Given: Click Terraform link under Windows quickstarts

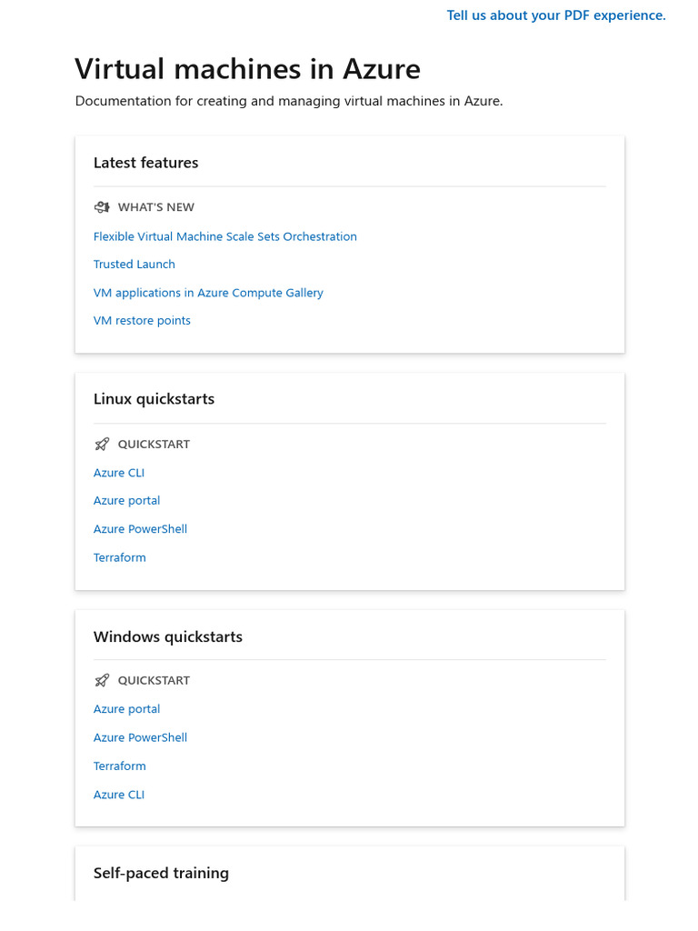Looking at the screenshot, I should coord(119,766).
